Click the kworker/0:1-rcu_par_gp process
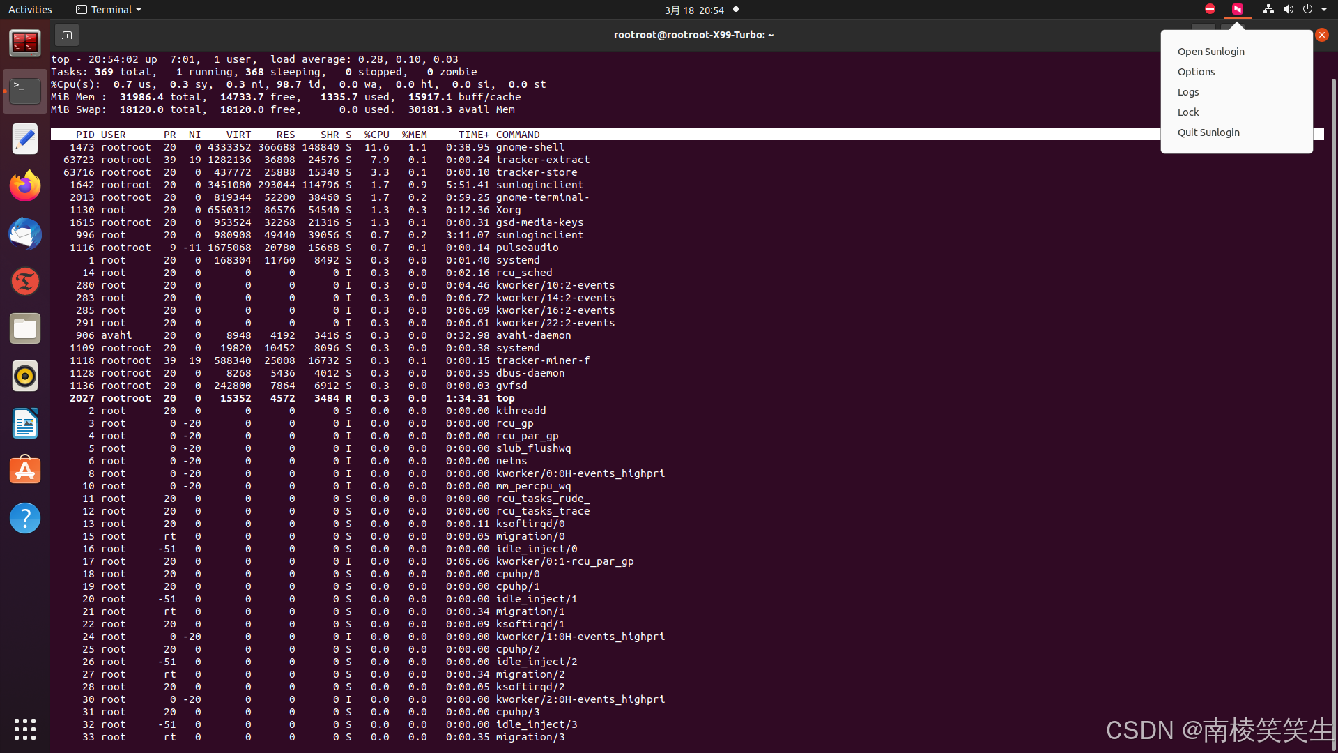Image resolution: width=1338 pixels, height=753 pixels. coord(565,561)
